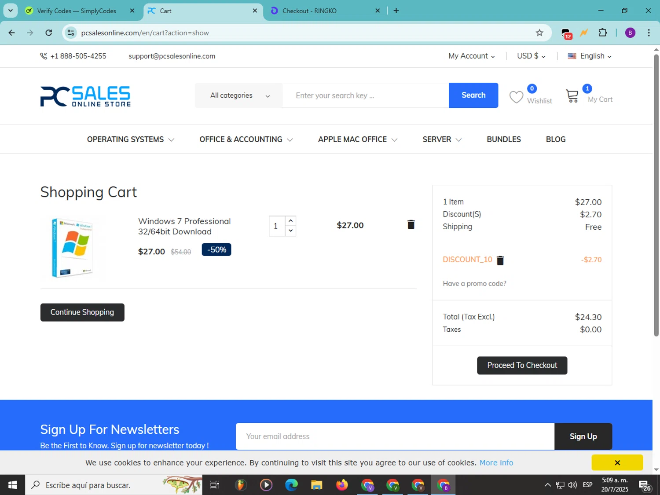Click the newsletter email address field

(395, 436)
